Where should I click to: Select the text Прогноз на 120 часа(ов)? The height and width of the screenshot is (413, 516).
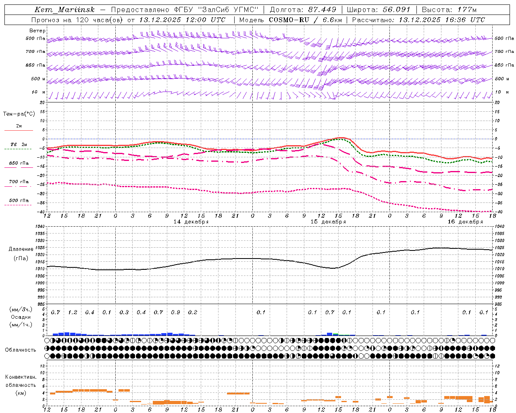(77, 20)
